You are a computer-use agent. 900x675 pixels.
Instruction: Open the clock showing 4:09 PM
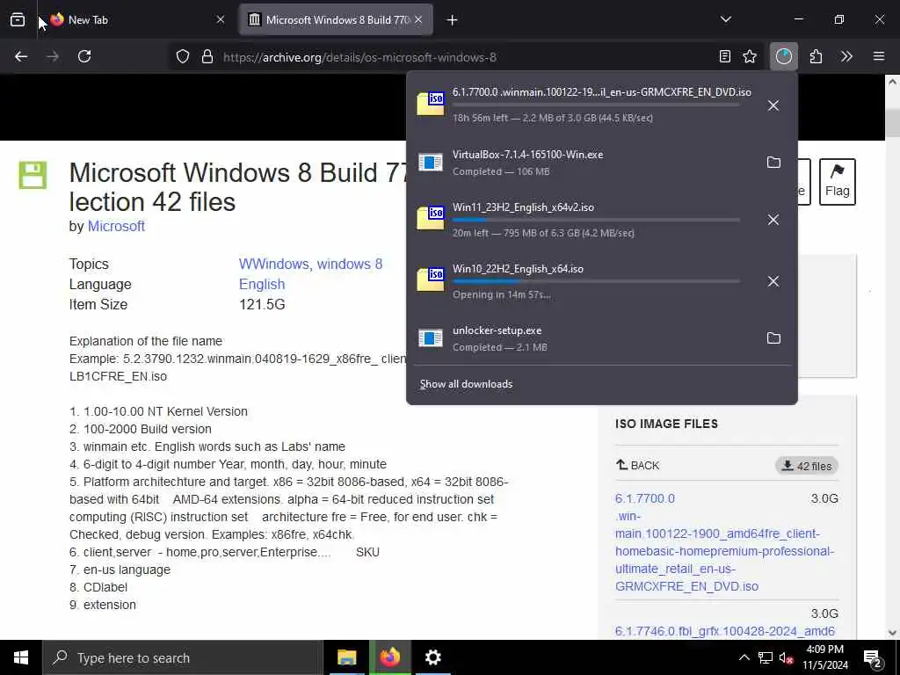[x=825, y=657]
